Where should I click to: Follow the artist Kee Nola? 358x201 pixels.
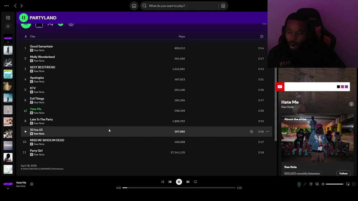[343, 174]
